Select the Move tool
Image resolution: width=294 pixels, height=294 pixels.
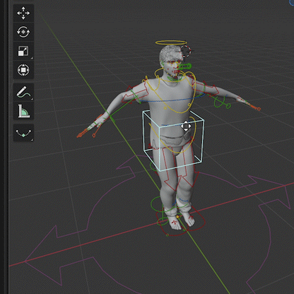pyautogui.click(x=23, y=13)
